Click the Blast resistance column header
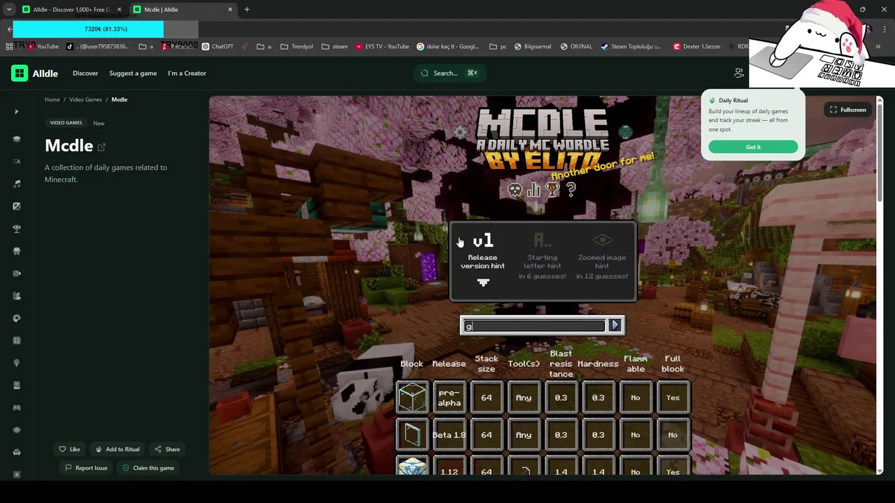This screenshot has height=503, width=895. pyautogui.click(x=561, y=364)
